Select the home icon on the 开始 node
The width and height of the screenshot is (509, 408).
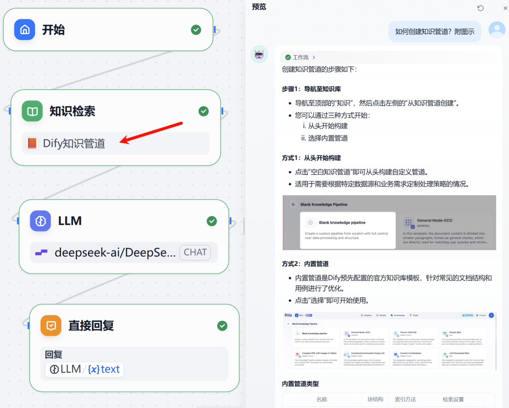(x=25, y=29)
